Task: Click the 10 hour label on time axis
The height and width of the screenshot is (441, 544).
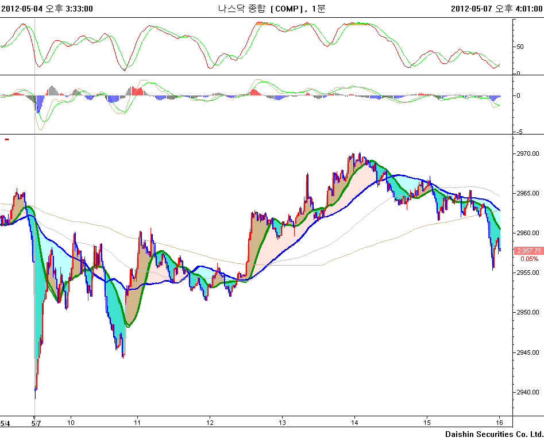Action: coord(71,423)
